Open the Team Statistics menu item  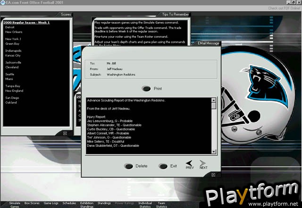click(161, 205)
